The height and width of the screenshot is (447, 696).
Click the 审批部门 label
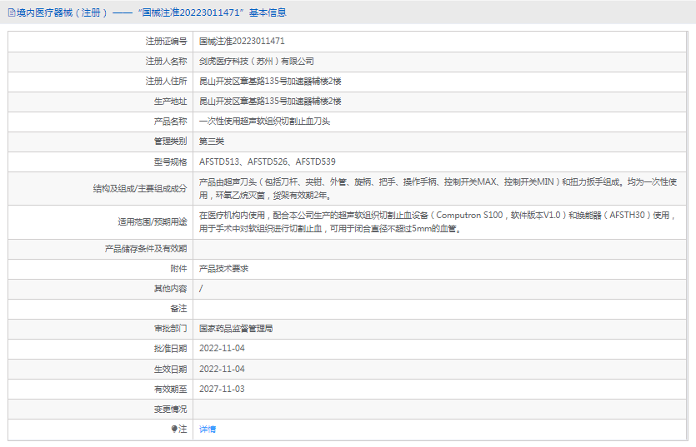(170, 329)
